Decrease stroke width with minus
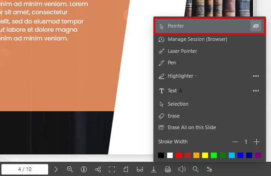This screenshot has width=271, height=176. (235, 142)
